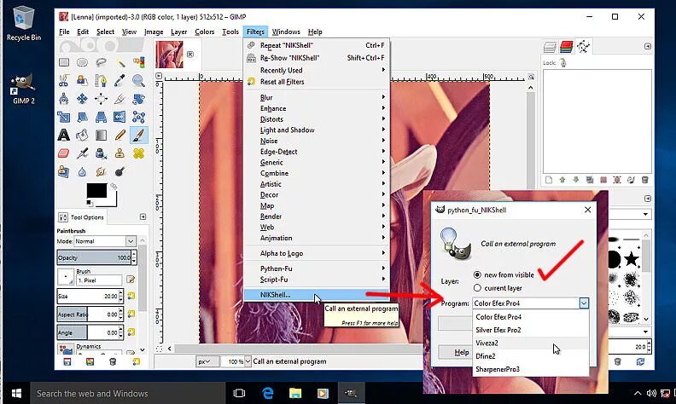Pick the star brush in Brushes panel

pyautogui.click(x=631, y=259)
